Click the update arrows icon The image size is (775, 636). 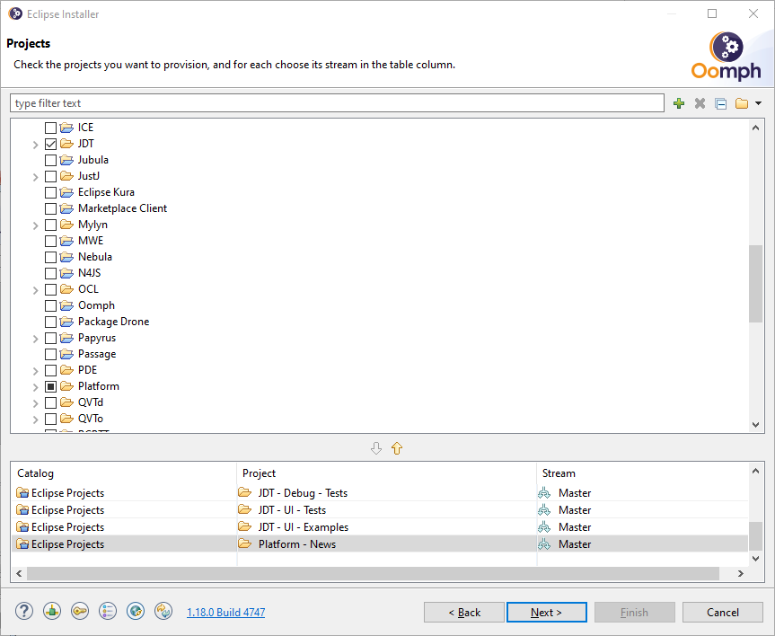pos(163,611)
